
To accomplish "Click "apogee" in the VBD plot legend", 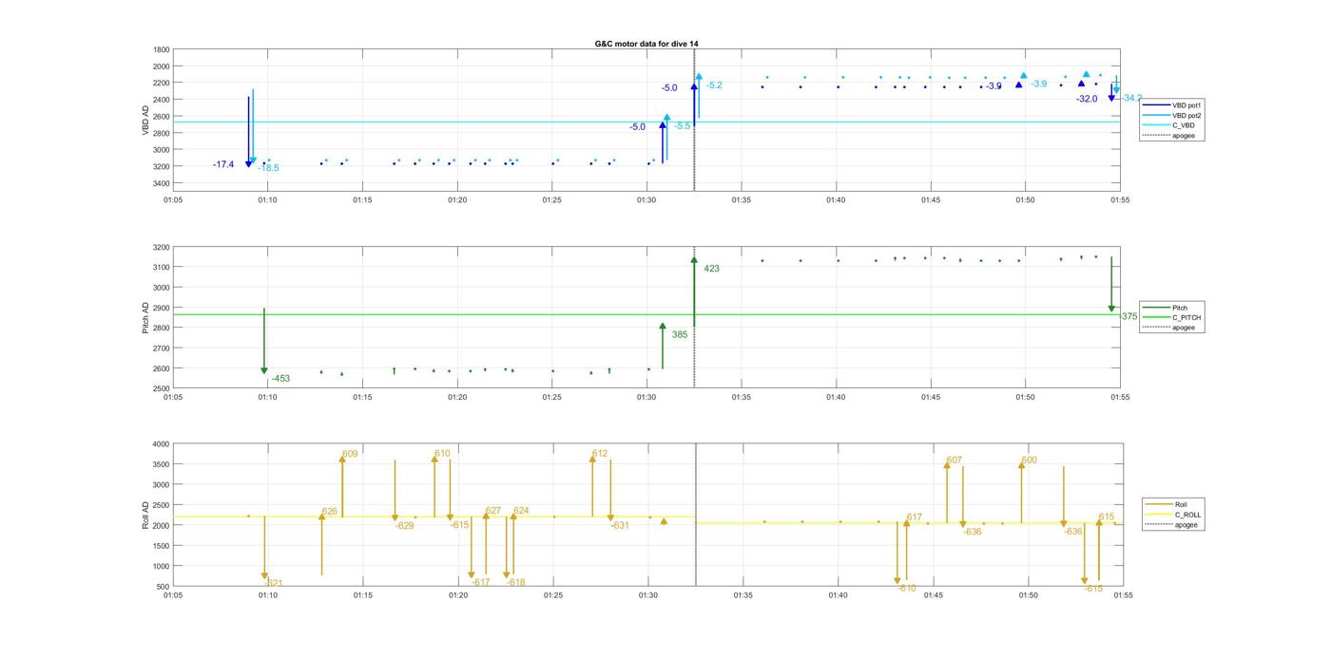I will point(1184,136).
